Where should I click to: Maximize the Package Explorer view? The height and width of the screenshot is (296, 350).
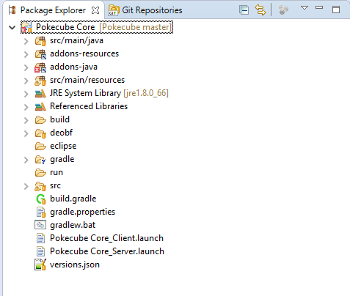click(x=336, y=10)
